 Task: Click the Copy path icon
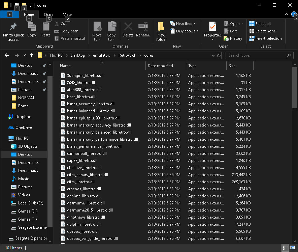[x=57, y=31]
